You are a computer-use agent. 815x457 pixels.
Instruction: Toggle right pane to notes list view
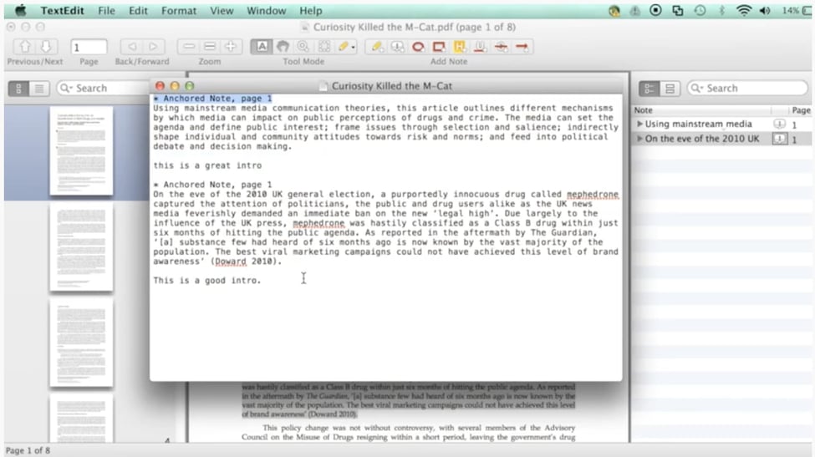click(670, 88)
